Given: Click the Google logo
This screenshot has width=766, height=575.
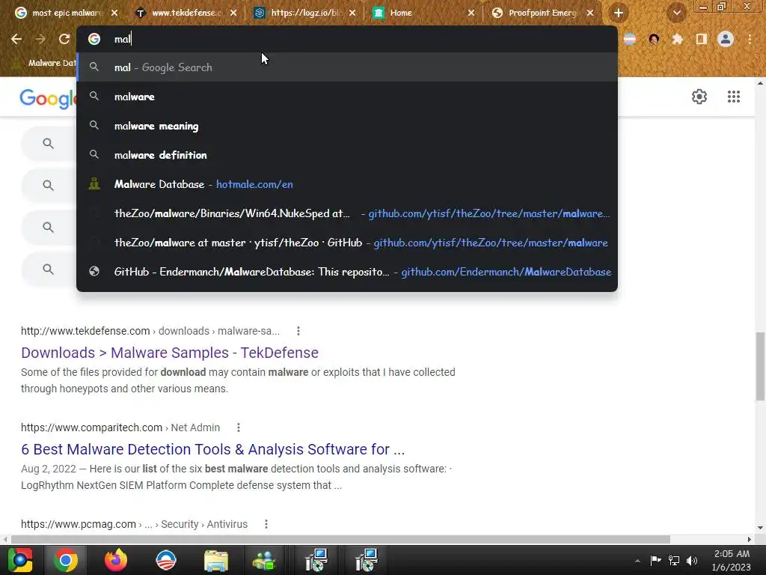Looking at the screenshot, I should coord(48,99).
